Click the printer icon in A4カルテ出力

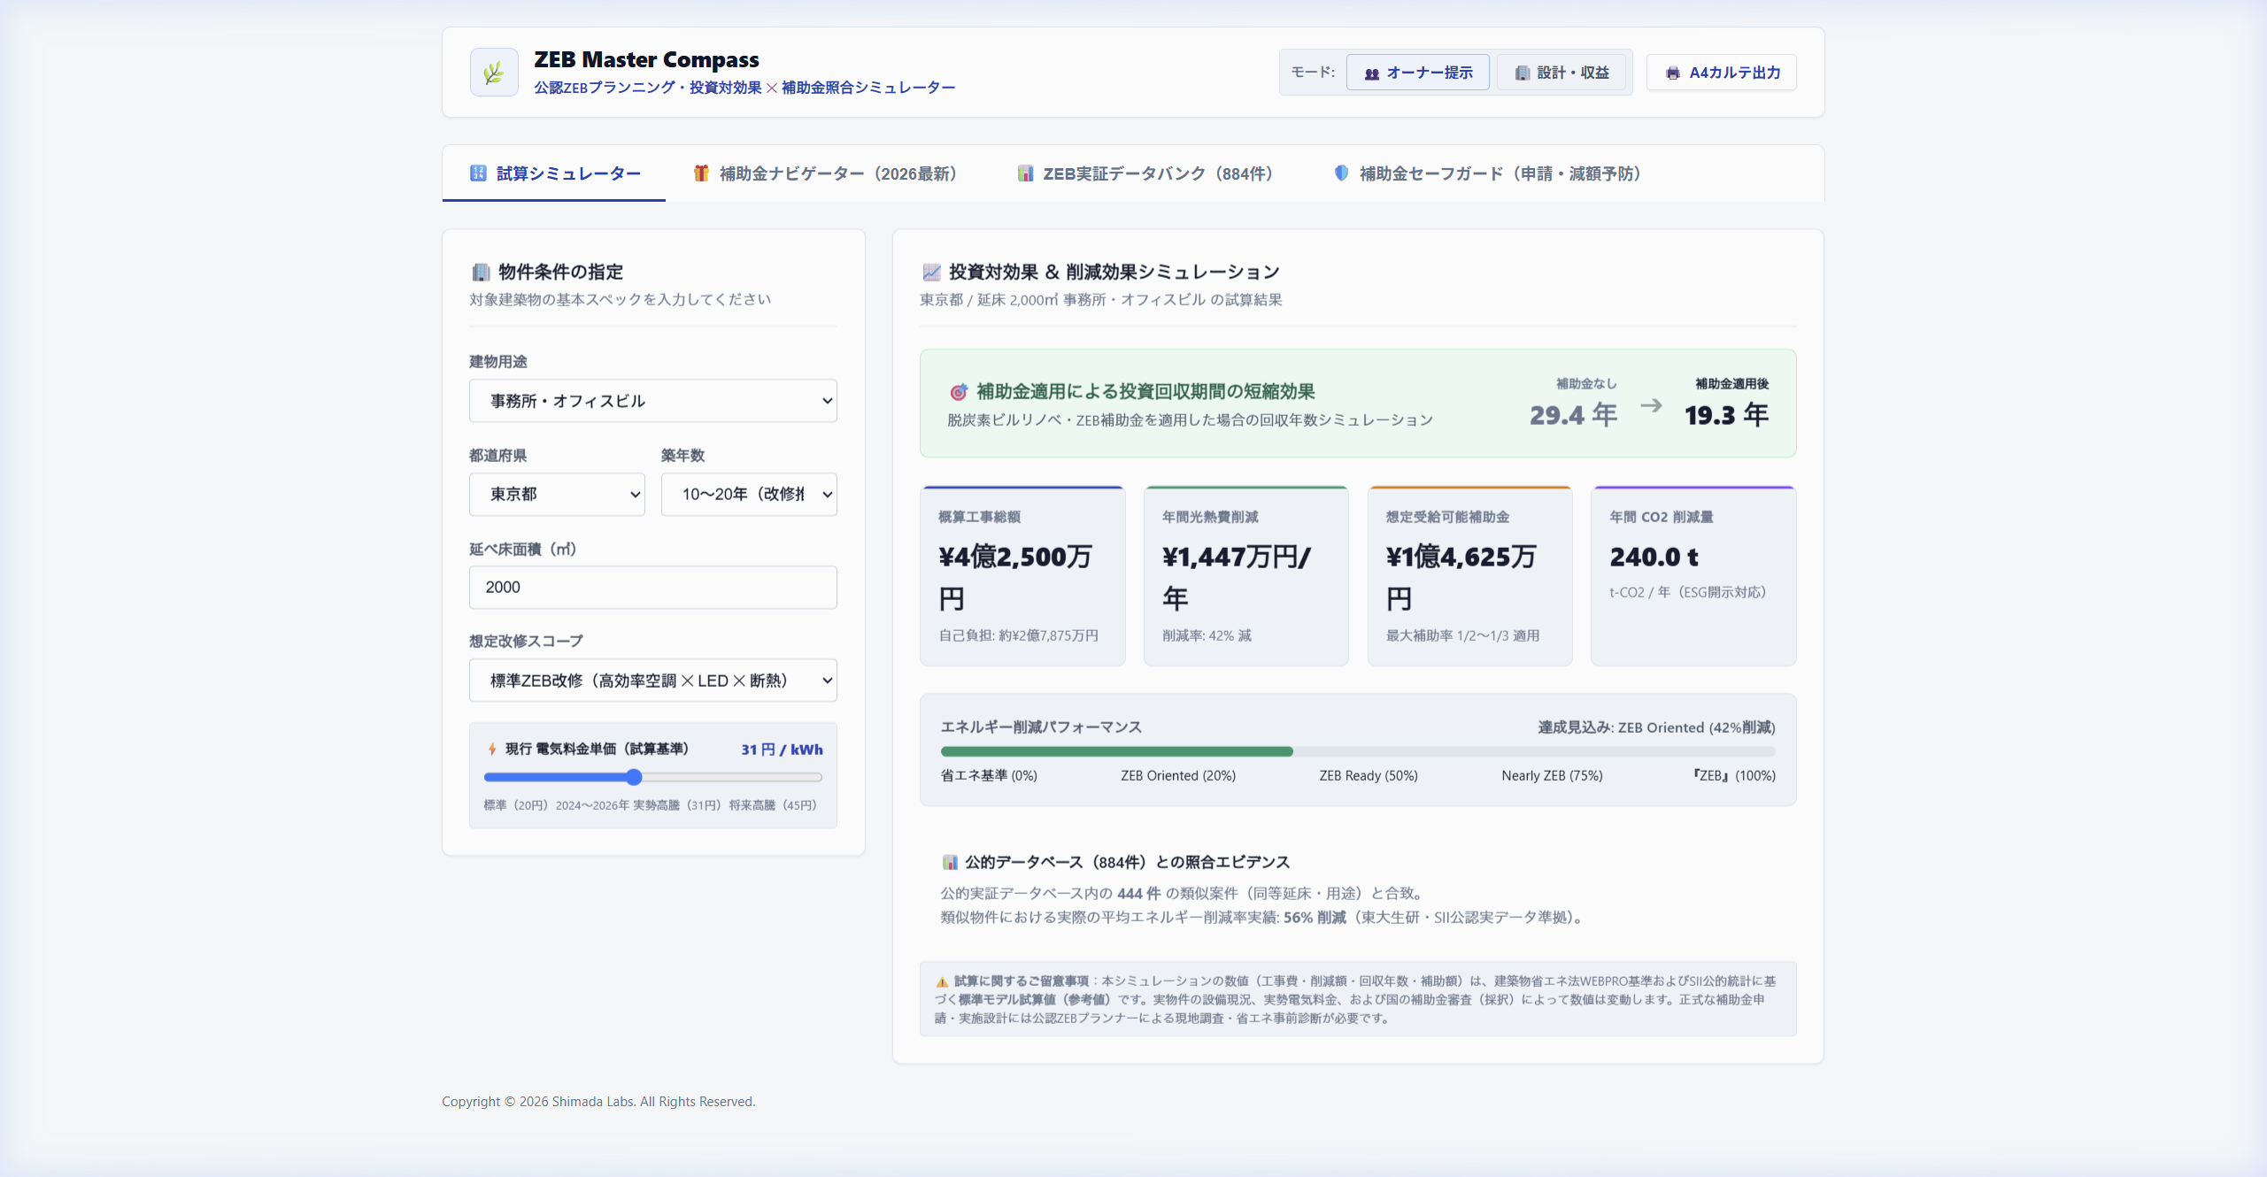pos(1672,73)
